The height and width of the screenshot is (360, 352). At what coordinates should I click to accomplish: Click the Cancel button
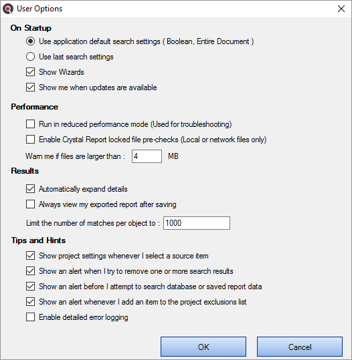[300, 347]
